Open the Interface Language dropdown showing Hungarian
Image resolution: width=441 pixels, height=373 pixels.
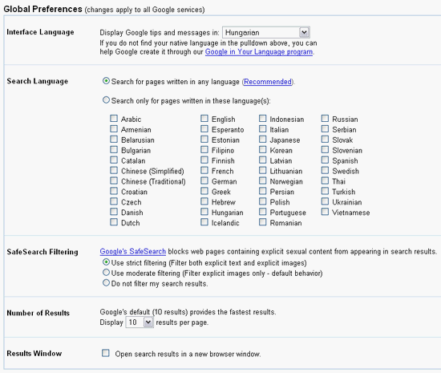(x=266, y=32)
